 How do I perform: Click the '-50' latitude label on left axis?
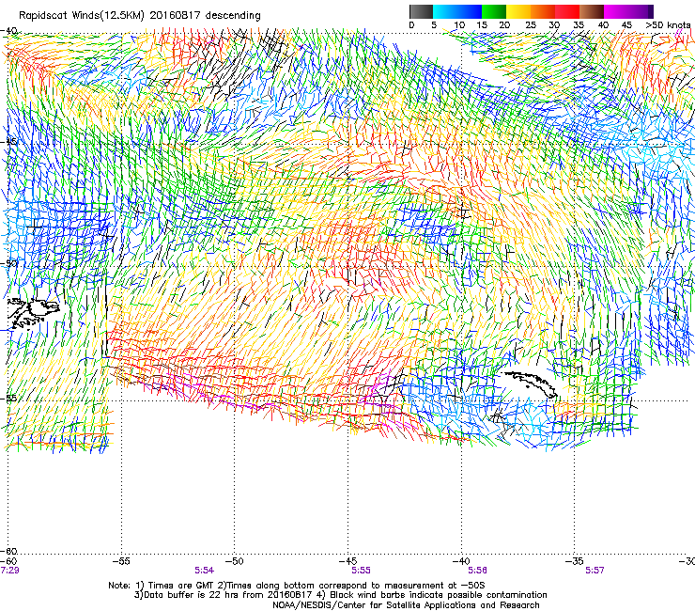click(10, 263)
